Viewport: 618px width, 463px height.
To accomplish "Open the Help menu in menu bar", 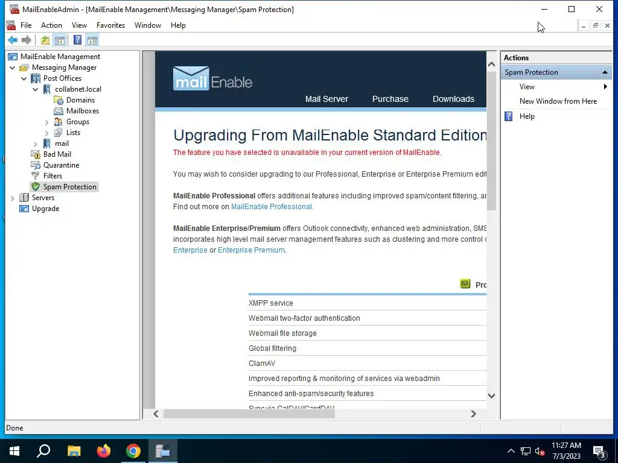I will (x=178, y=25).
